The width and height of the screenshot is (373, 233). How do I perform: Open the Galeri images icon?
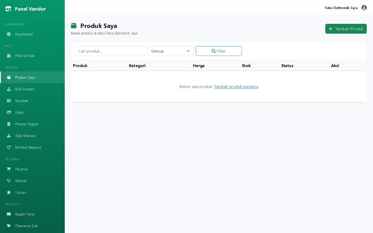(9, 112)
